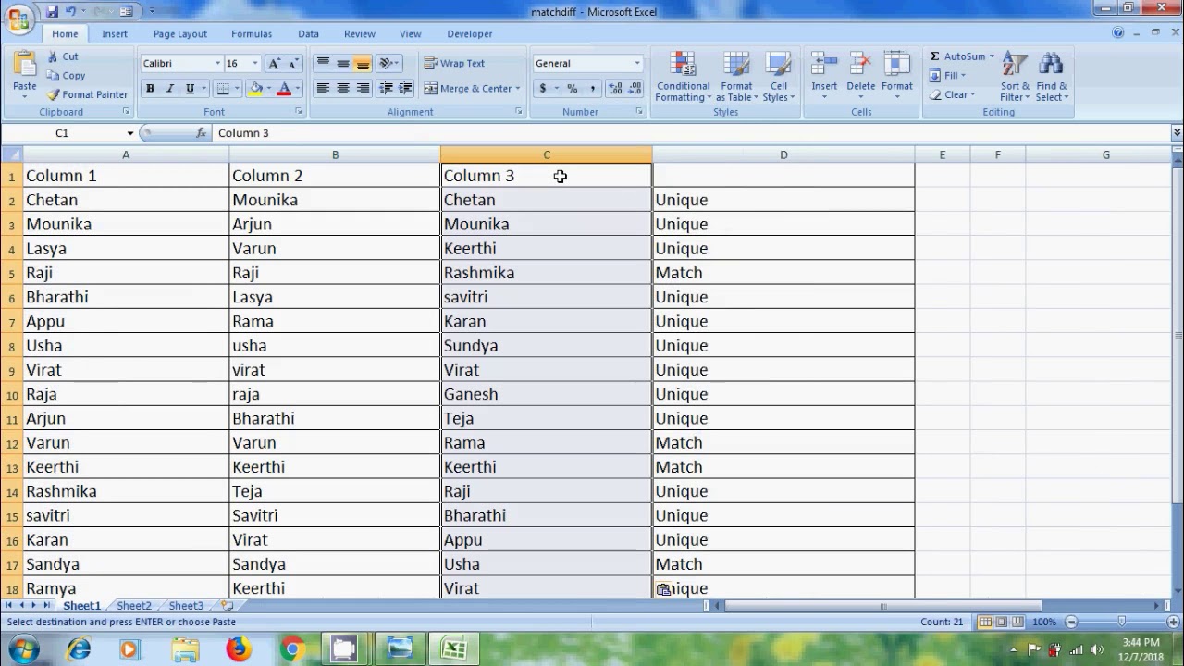Align text to the right

click(363, 88)
